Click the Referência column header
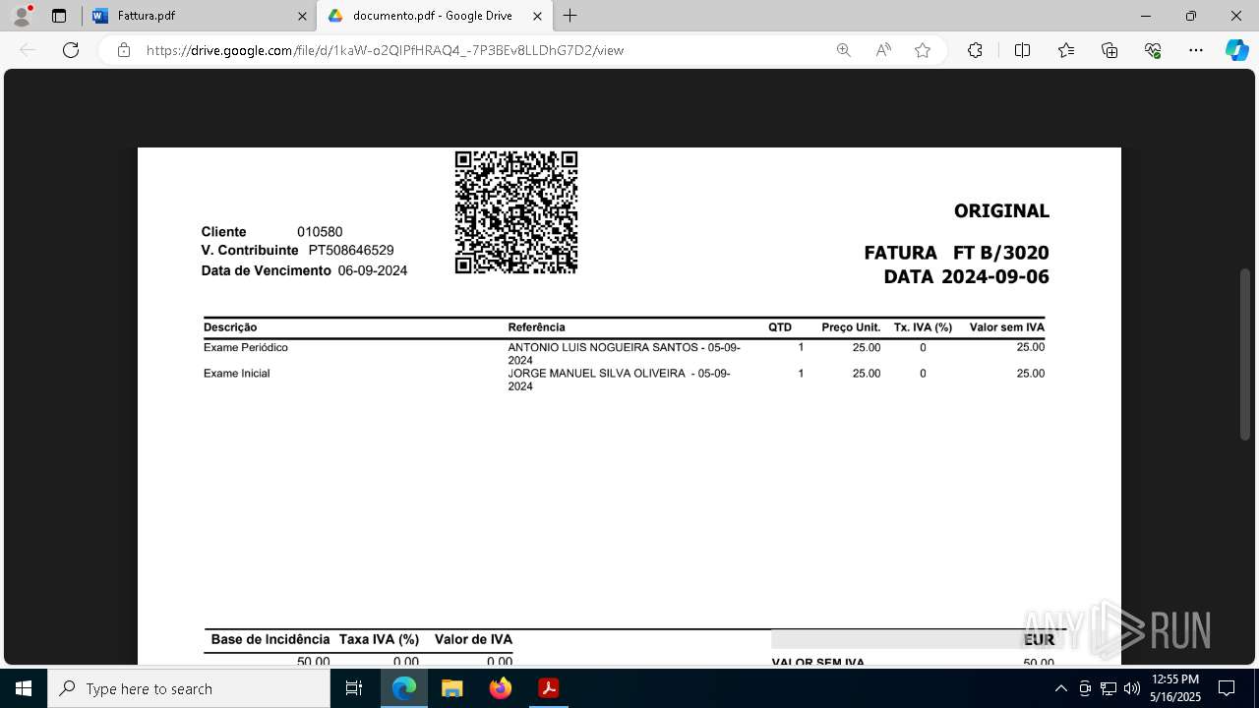Image resolution: width=1259 pixels, height=708 pixels. coord(536,327)
